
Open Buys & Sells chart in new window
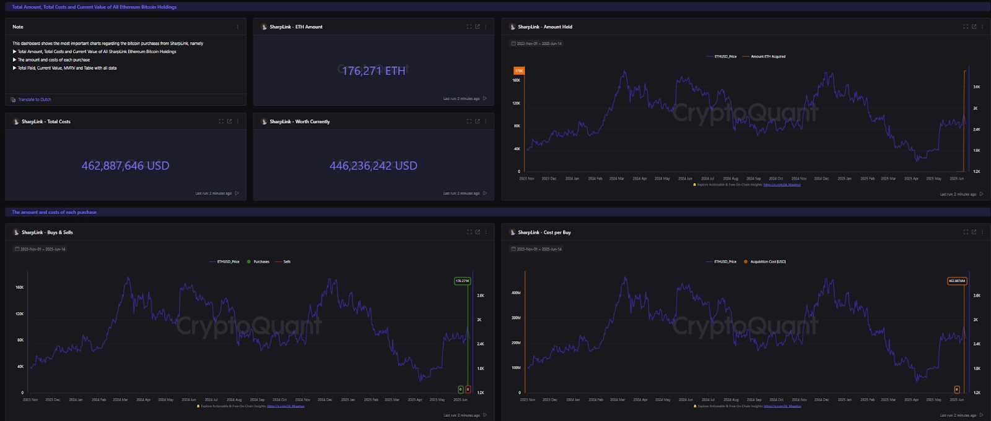(x=478, y=232)
